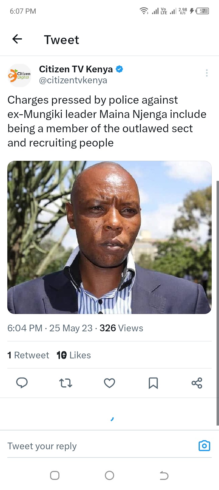
Task: Tap the 326 Views count
Action: (121, 328)
